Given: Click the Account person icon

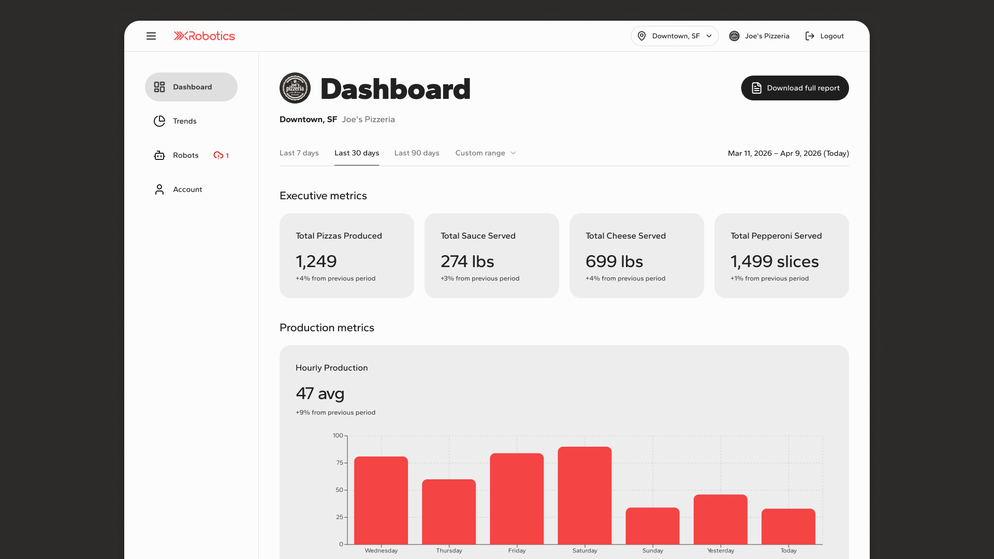Looking at the screenshot, I should [159, 189].
